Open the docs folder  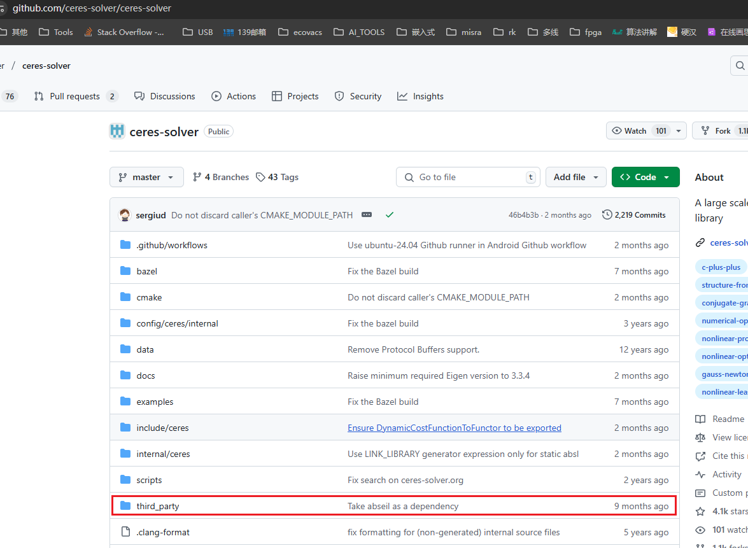pos(146,376)
